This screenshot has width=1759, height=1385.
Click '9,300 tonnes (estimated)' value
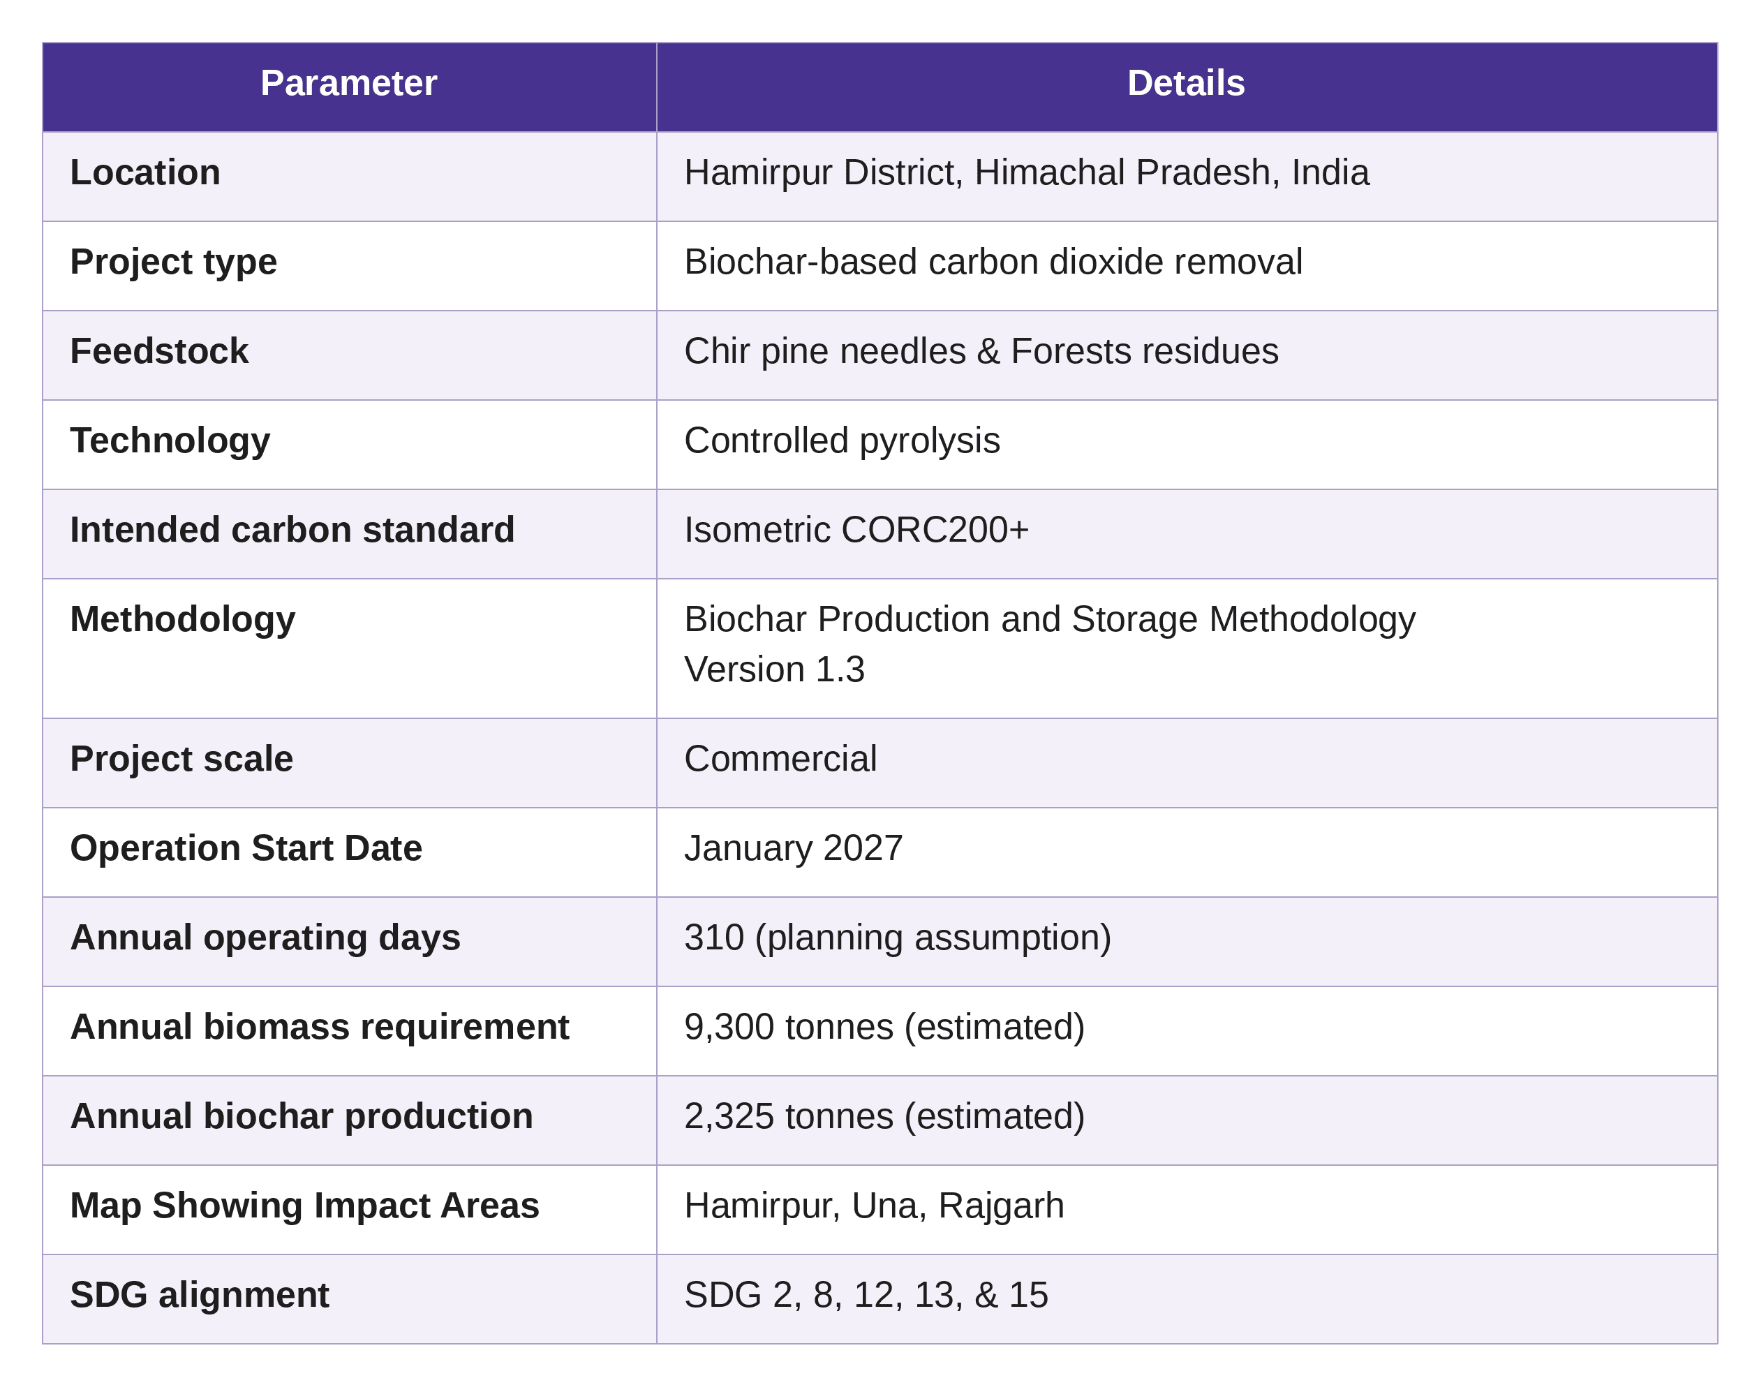click(885, 1028)
